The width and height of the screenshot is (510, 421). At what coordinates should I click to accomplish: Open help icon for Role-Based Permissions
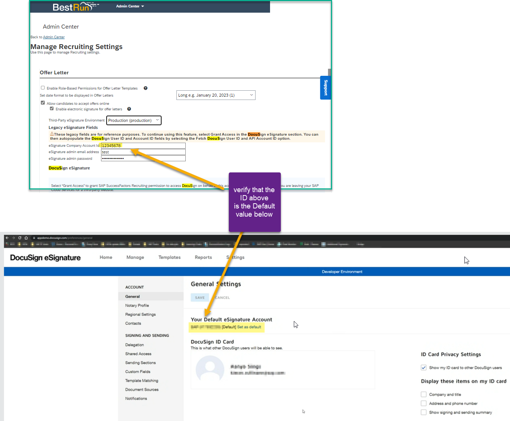click(146, 88)
